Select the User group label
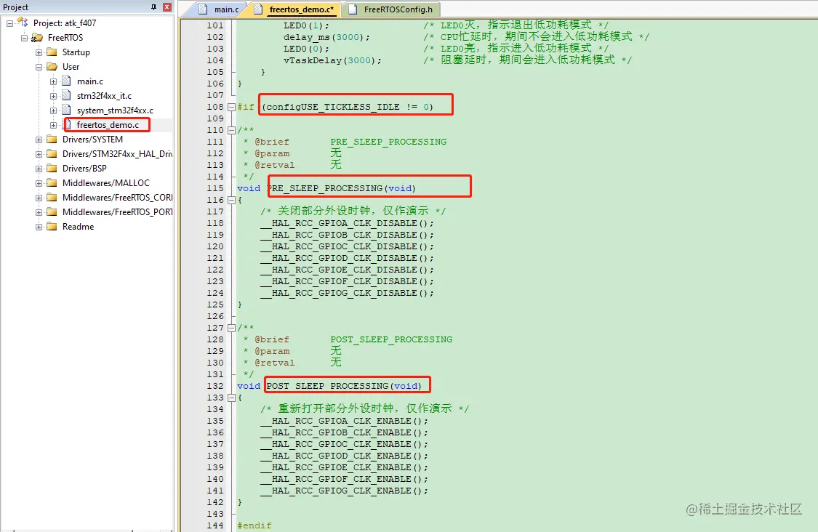 [71, 67]
